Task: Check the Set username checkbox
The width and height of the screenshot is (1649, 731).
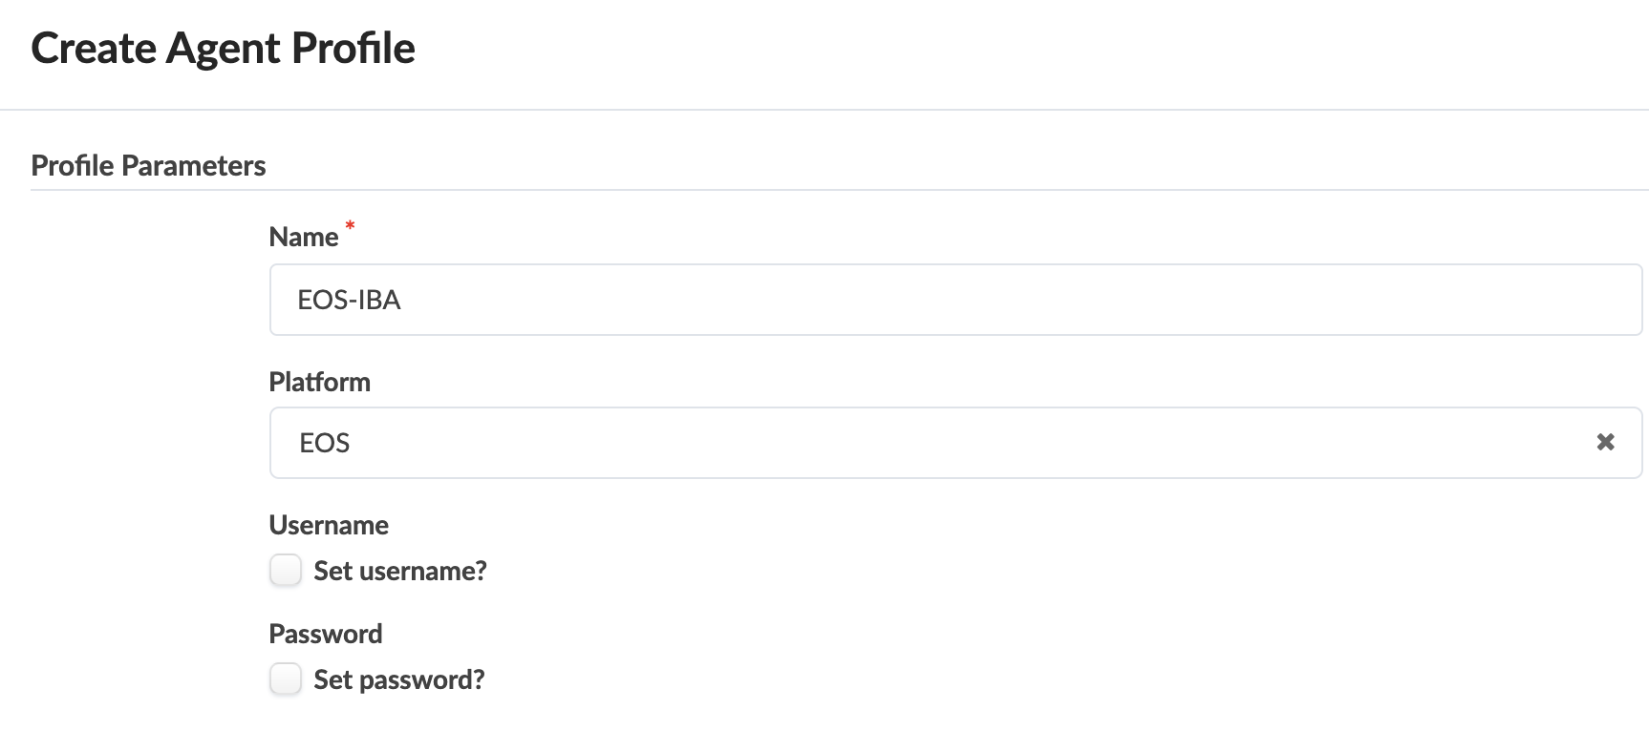Action: click(286, 571)
